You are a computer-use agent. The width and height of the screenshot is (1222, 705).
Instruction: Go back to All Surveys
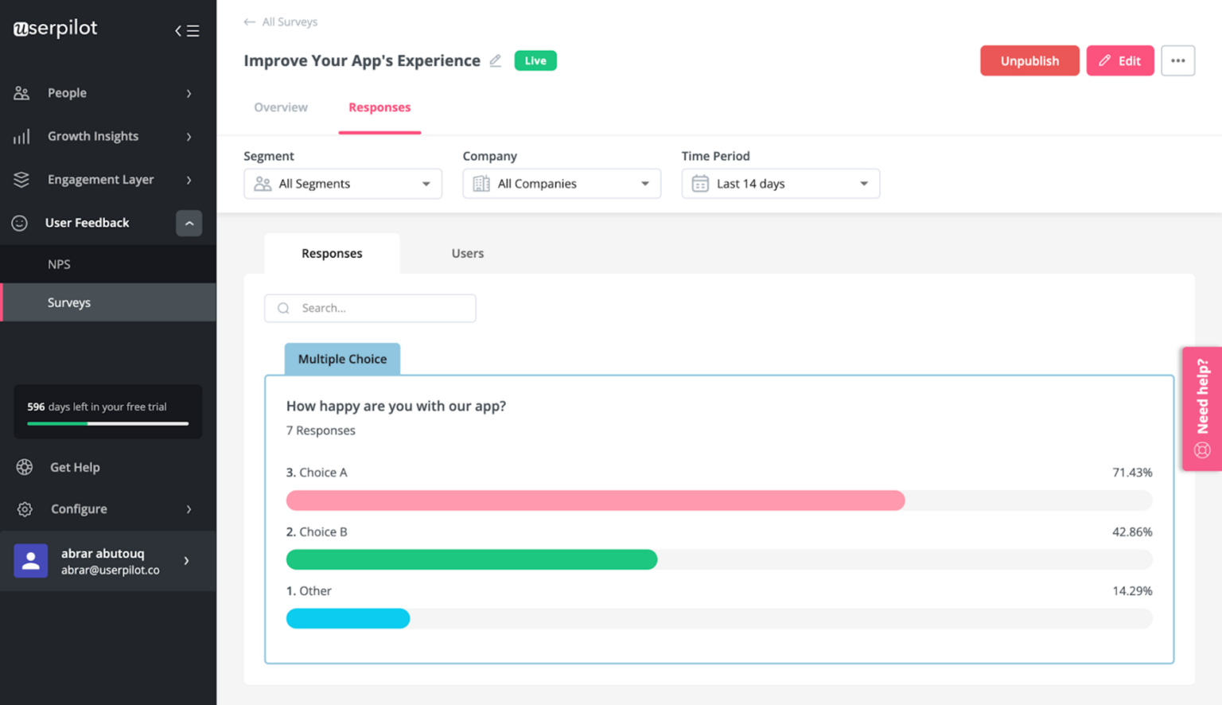coord(280,21)
